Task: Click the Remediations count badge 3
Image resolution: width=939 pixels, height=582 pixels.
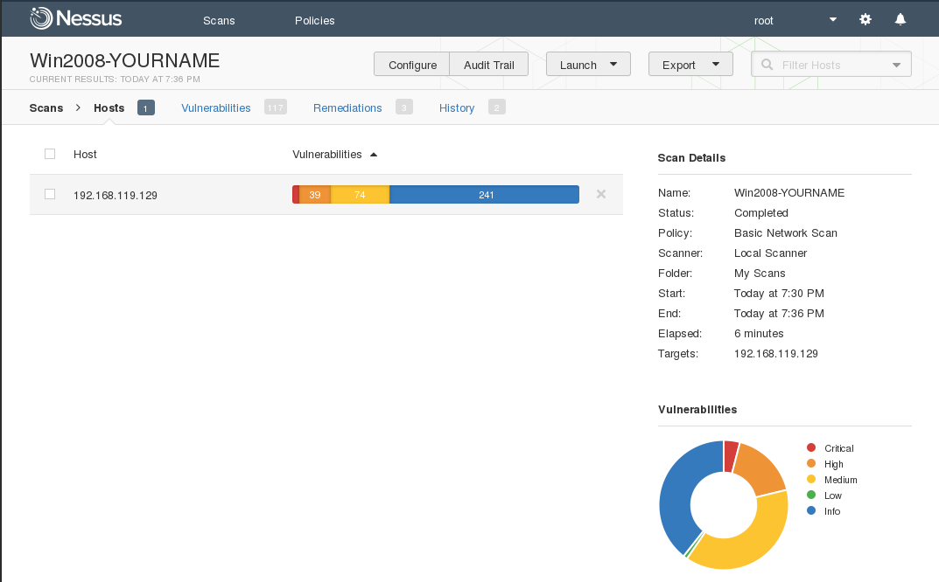Action: click(x=403, y=107)
